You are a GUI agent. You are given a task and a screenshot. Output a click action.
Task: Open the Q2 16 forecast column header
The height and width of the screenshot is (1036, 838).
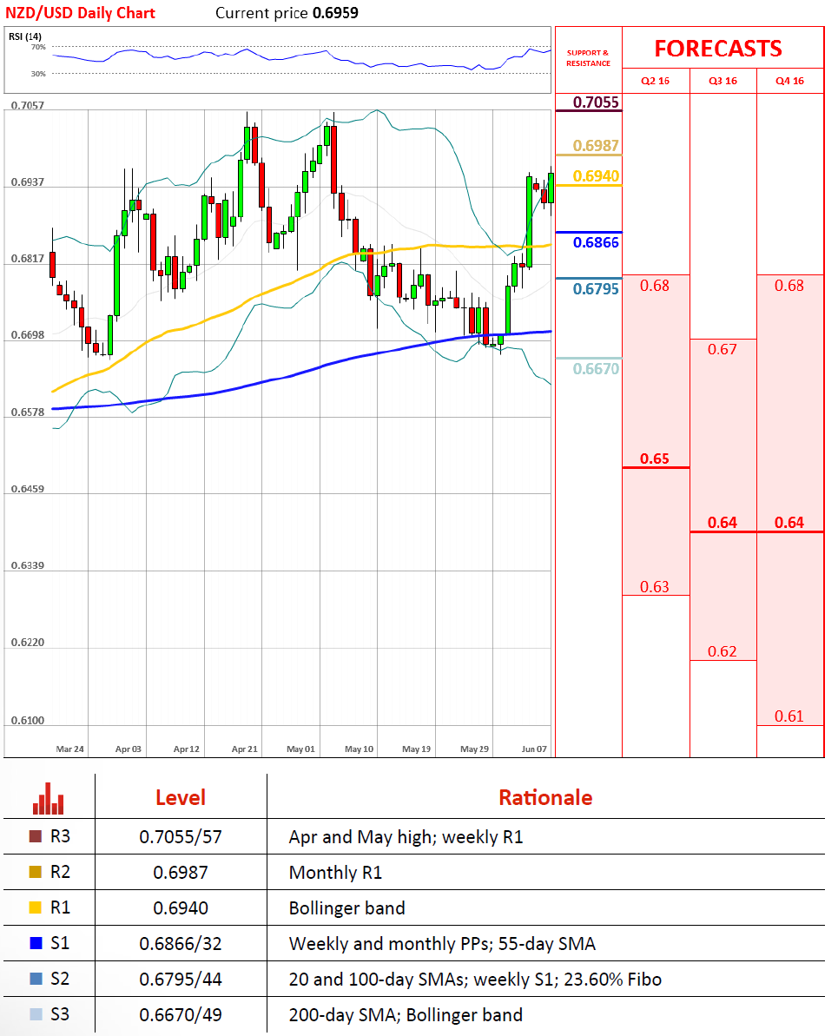point(655,81)
